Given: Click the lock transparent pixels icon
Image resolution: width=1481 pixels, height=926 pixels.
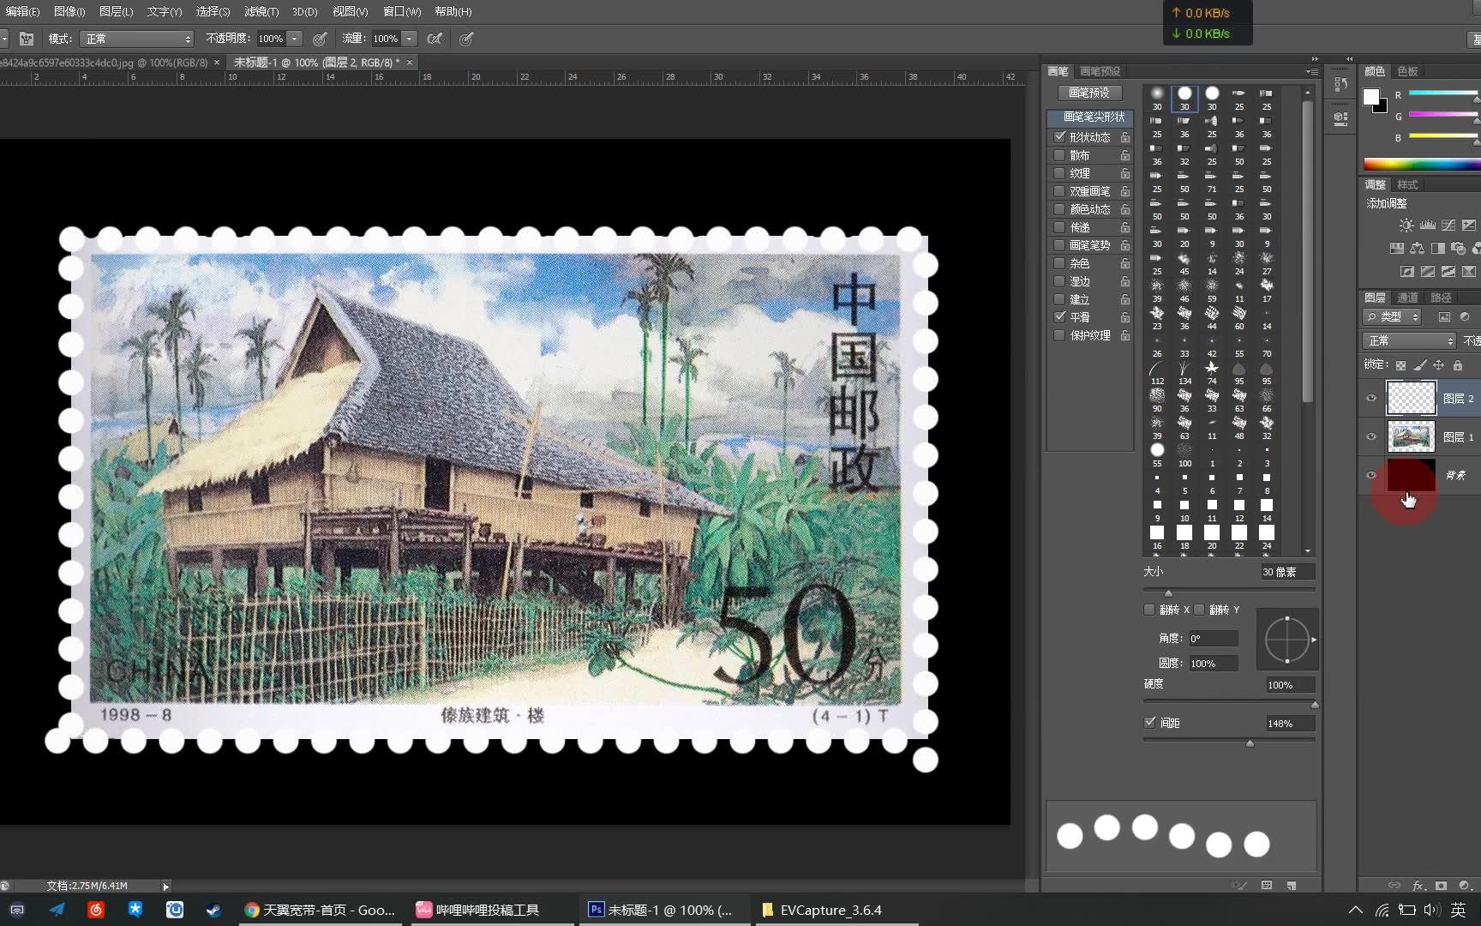Looking at the screenshot, I should (1400, 365).
